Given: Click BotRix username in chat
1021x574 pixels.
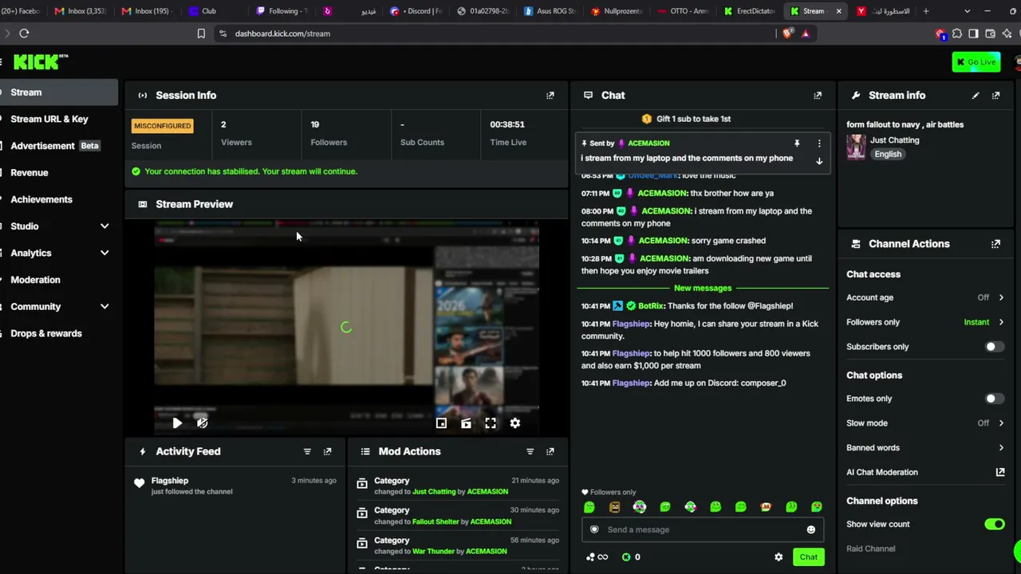Looking at the screenshot, I should [x=651, y=306].
